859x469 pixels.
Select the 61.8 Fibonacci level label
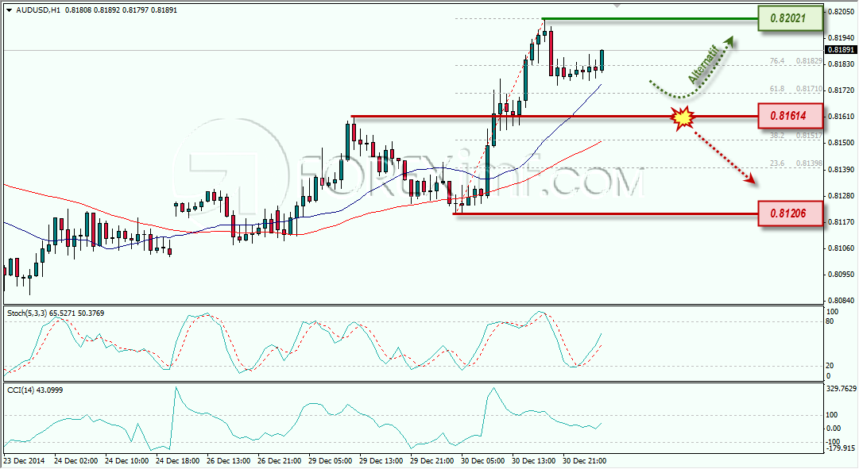tap(777, 89)
